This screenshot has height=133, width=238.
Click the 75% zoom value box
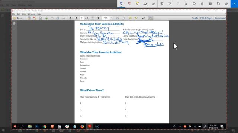pyautogui.click(x=106, y=18)
